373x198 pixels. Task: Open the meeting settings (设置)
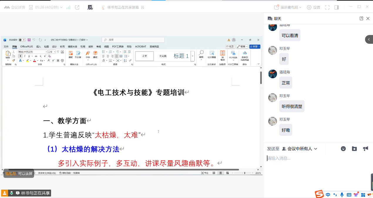point(313,7)
